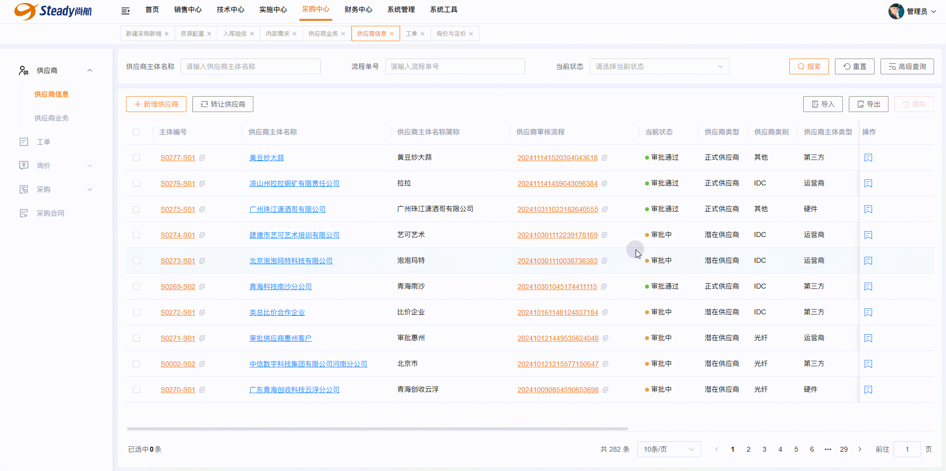Copy the main code S0274-S01

(x=202, y=235)
